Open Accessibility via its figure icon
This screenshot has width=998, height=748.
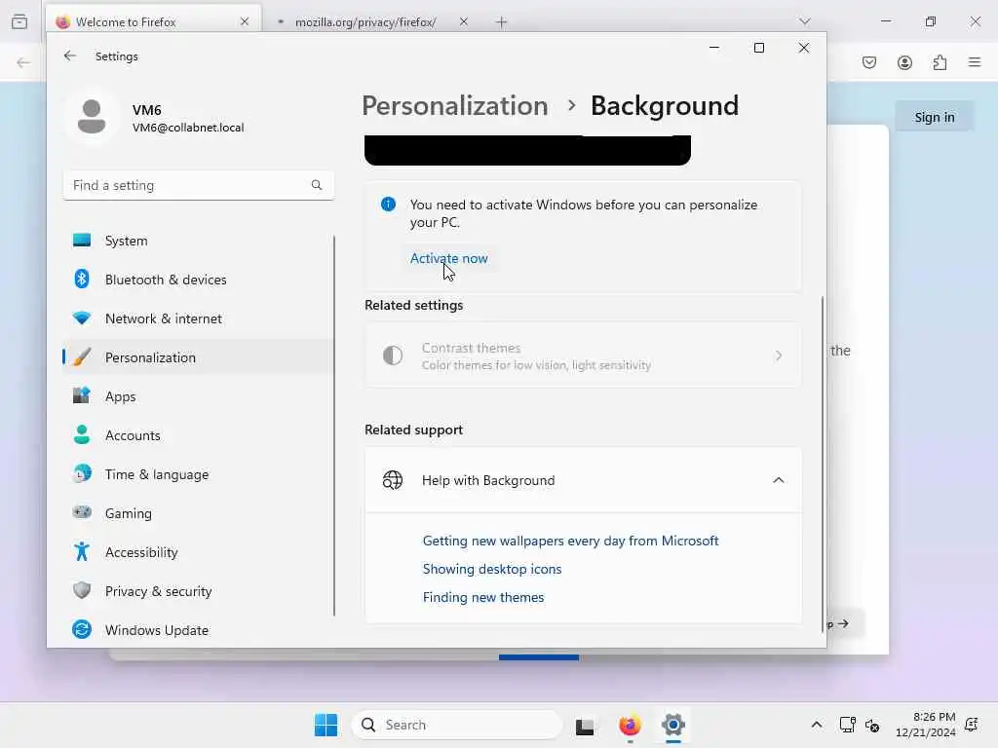[82, 551]
